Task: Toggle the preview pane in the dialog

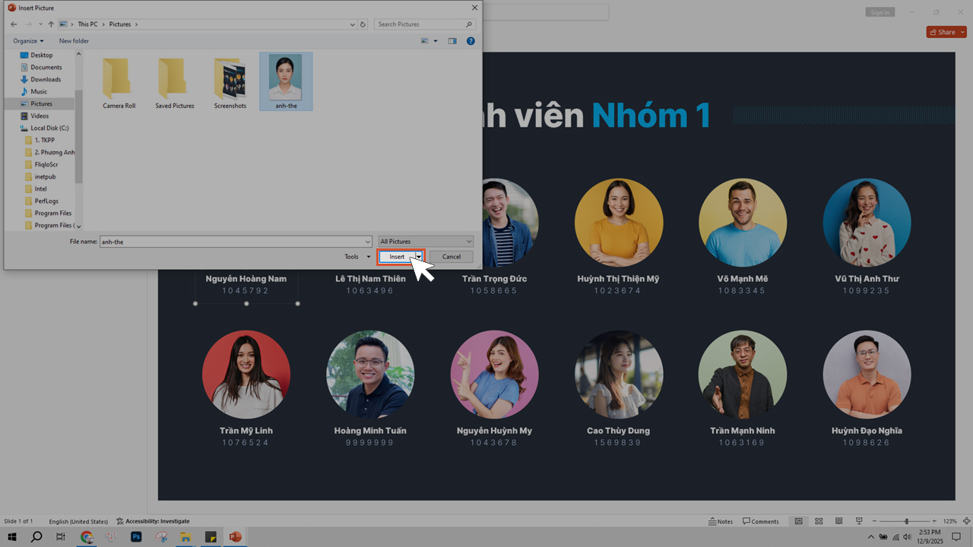Action: (452, 41)
